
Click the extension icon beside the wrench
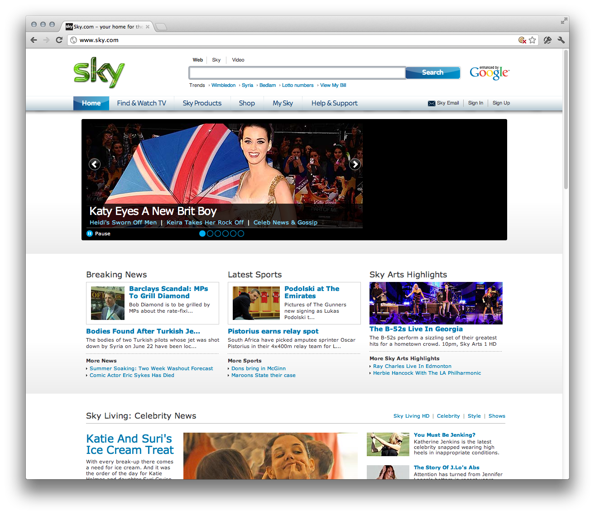(x=547, y=40)
